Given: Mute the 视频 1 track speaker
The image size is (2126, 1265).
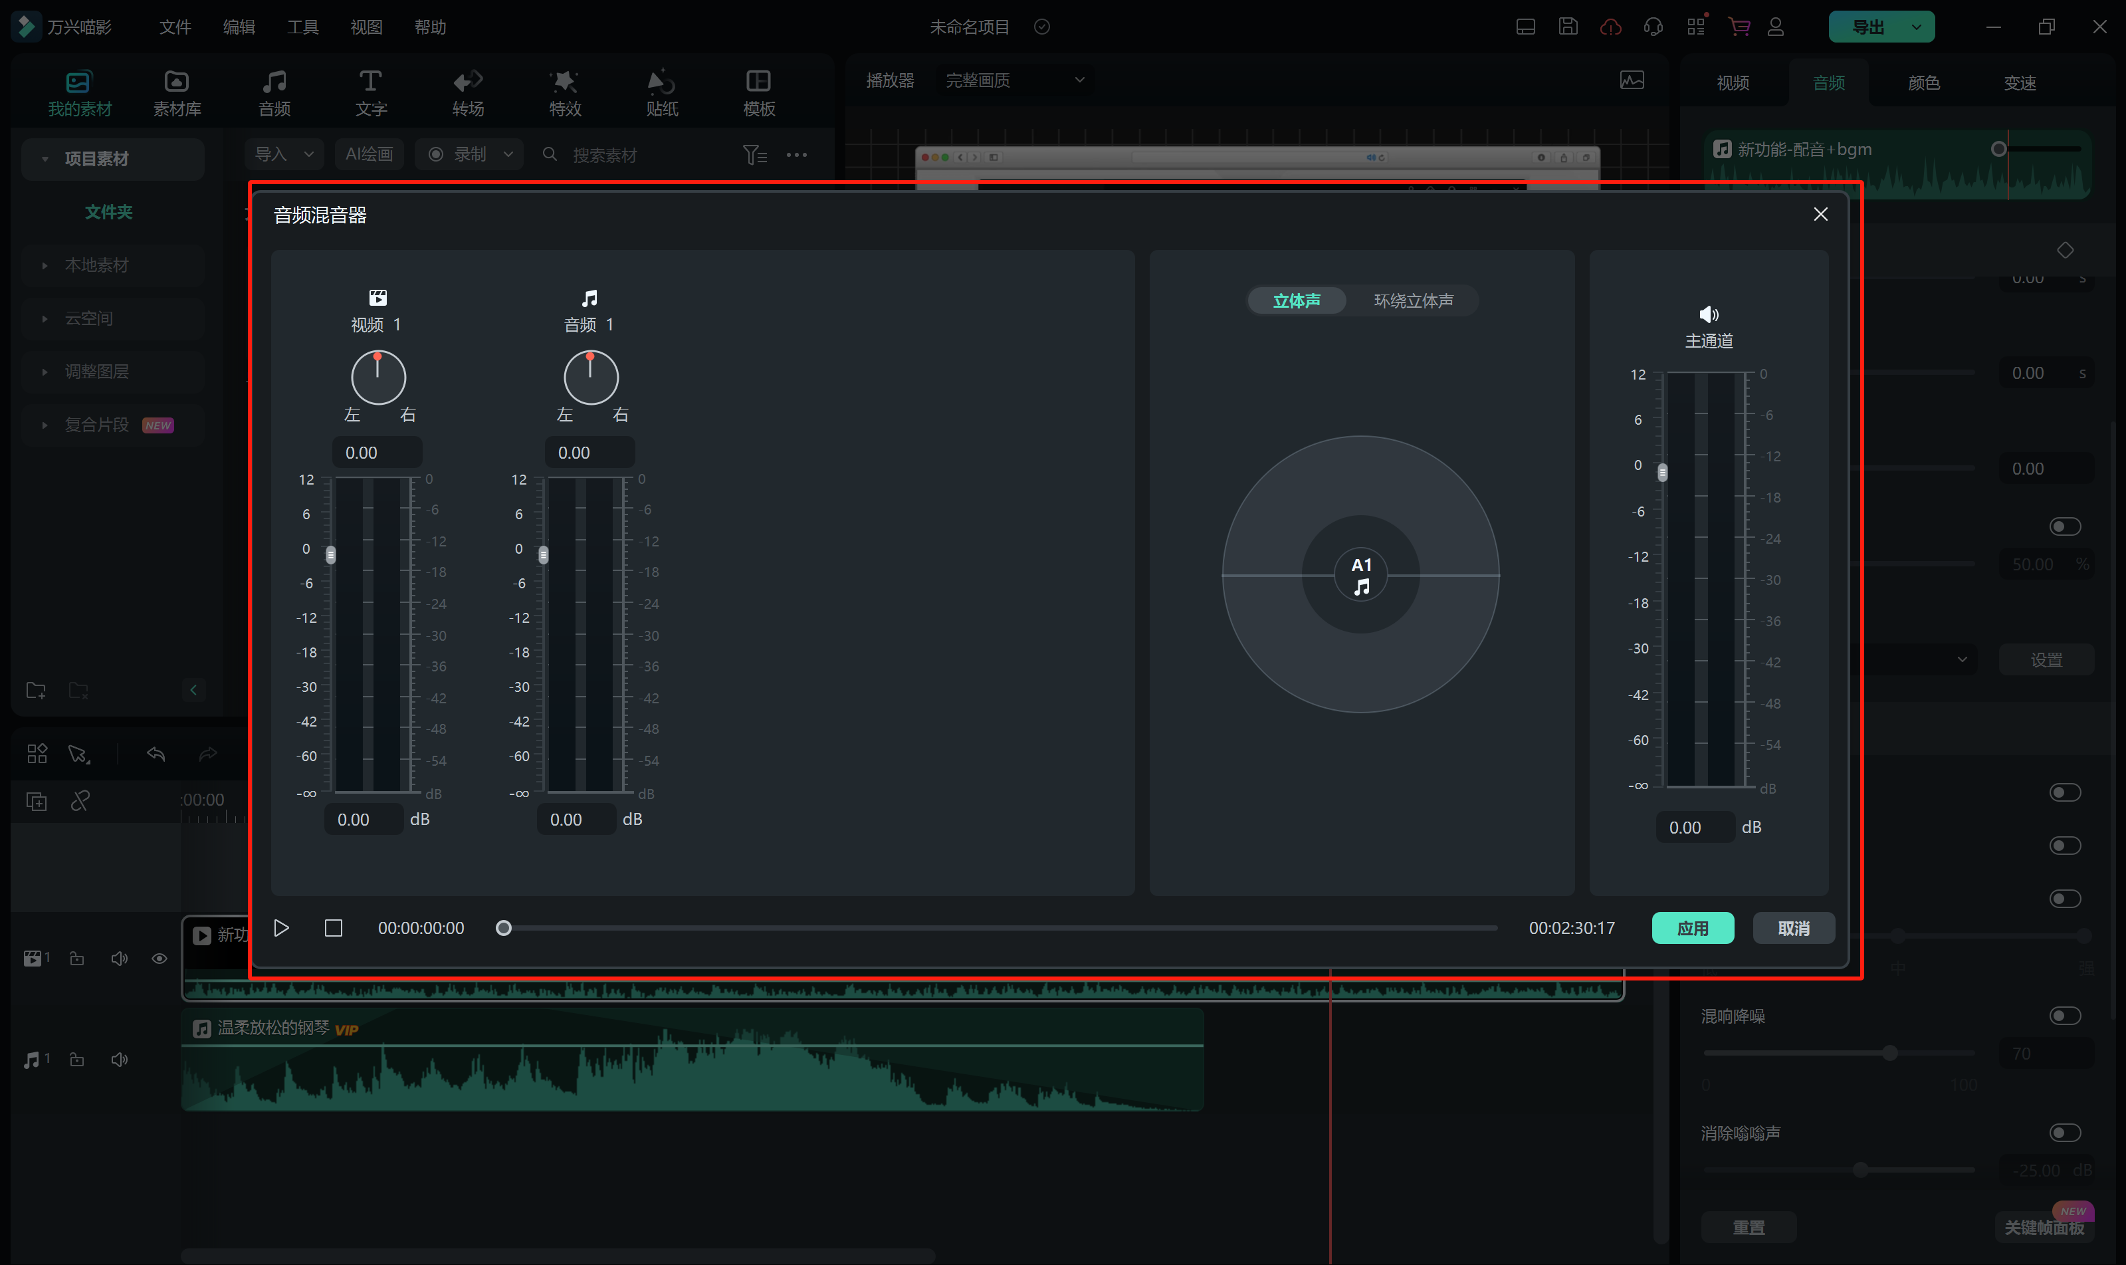Looking at the screenshot, I should click(120, 958).
